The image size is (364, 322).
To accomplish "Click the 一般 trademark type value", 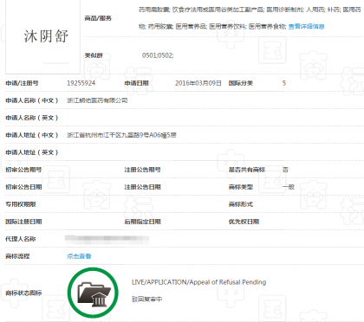I will click(x=289, y=187).
